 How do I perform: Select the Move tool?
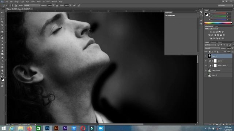pos(2,13)
